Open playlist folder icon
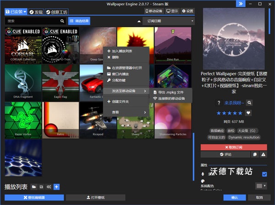 (x=34, y=187)
